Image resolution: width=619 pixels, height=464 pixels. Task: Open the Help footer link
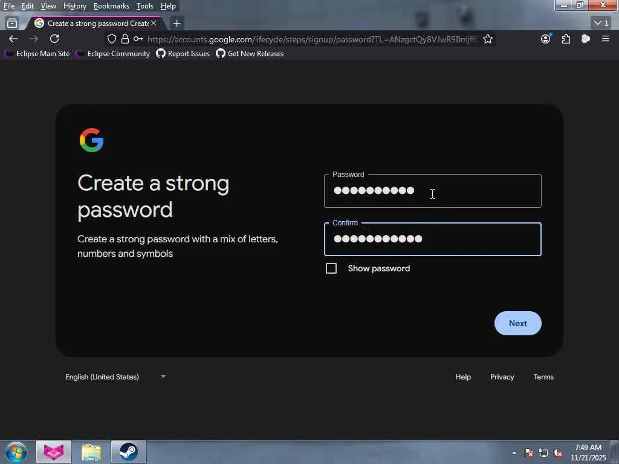click(463, 377)
